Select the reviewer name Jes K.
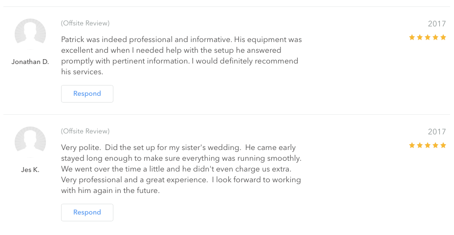The image size is (454, 235). (30, 170)
